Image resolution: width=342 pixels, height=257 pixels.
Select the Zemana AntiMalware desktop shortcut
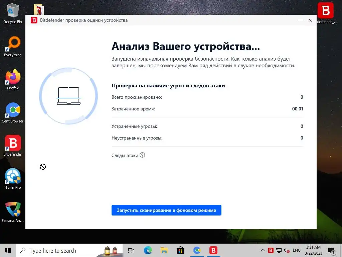point(13,212)
